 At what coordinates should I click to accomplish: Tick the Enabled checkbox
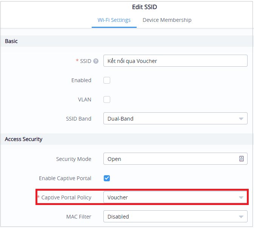(x=107, y=80)
